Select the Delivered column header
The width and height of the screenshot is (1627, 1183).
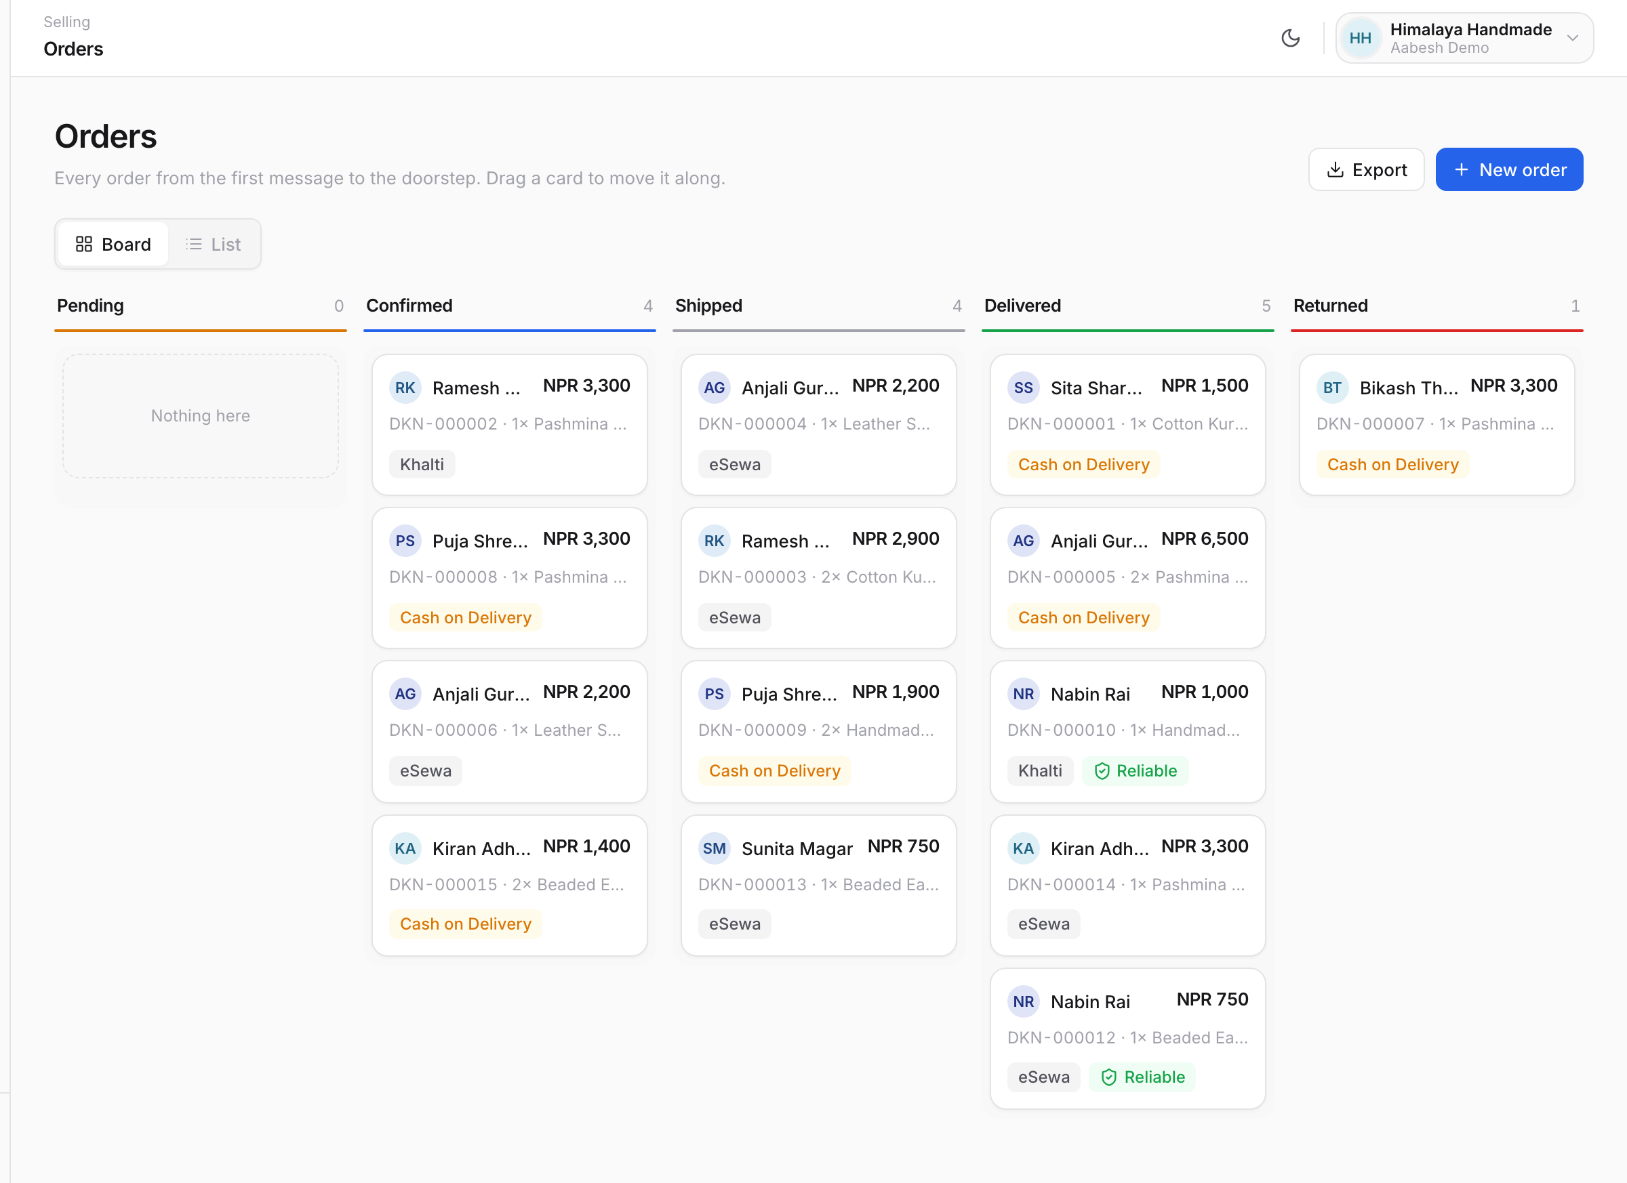tap(1127, 306)
